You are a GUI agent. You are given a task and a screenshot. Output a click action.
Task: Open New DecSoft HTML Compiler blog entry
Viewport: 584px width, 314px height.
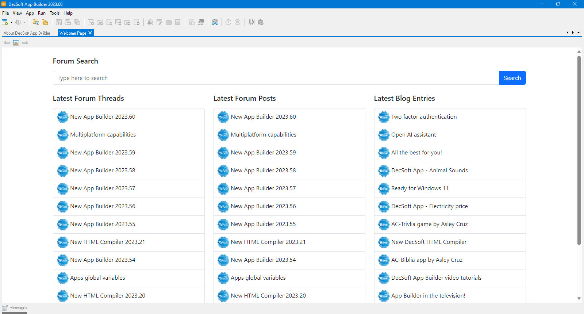tap(450, 242)
